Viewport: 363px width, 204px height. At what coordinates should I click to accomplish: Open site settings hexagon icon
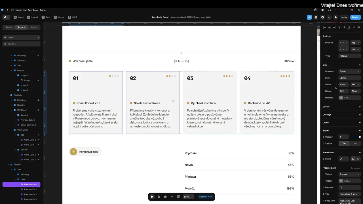(x=322, y=17)
